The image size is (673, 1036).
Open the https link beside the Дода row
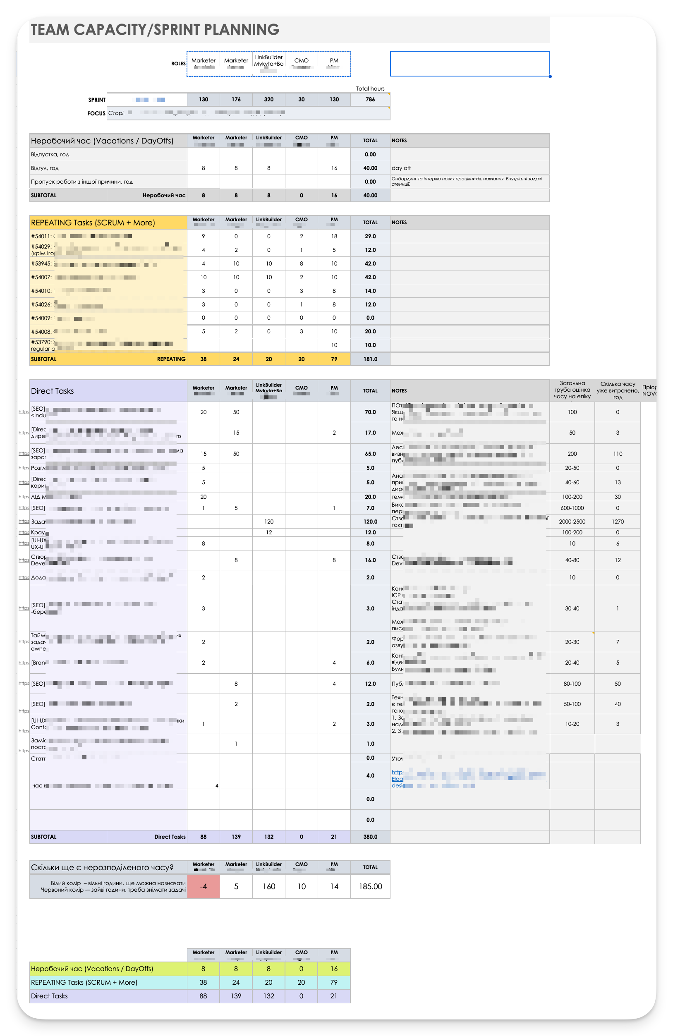(x=24, y=578)
